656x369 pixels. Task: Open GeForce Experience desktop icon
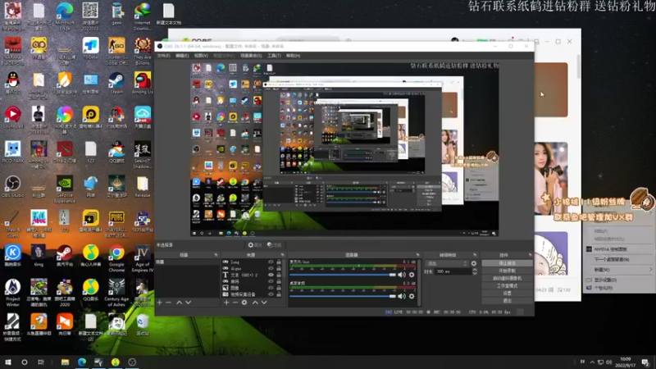65,189
